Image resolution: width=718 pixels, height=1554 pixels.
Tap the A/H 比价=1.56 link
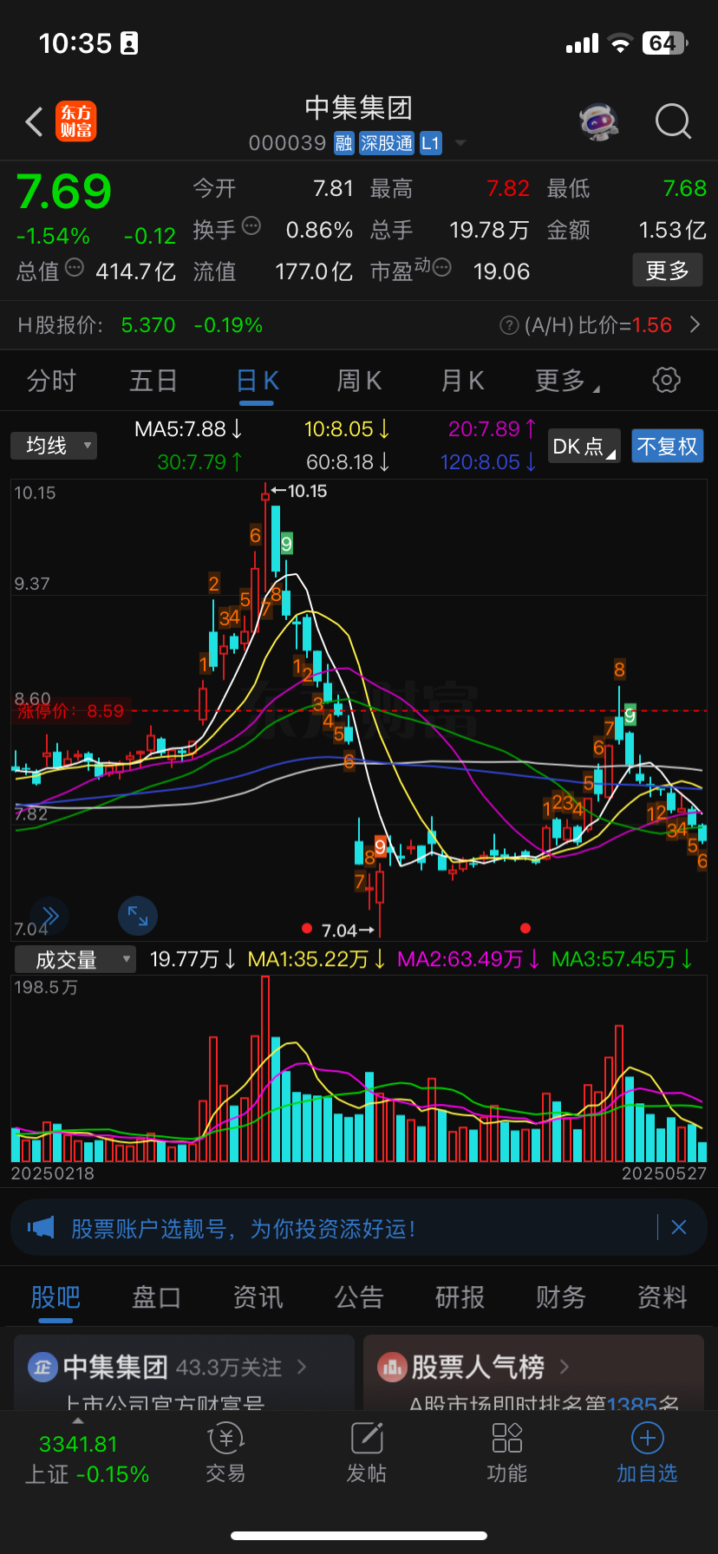pyautogui.click(x=598, y=325)
